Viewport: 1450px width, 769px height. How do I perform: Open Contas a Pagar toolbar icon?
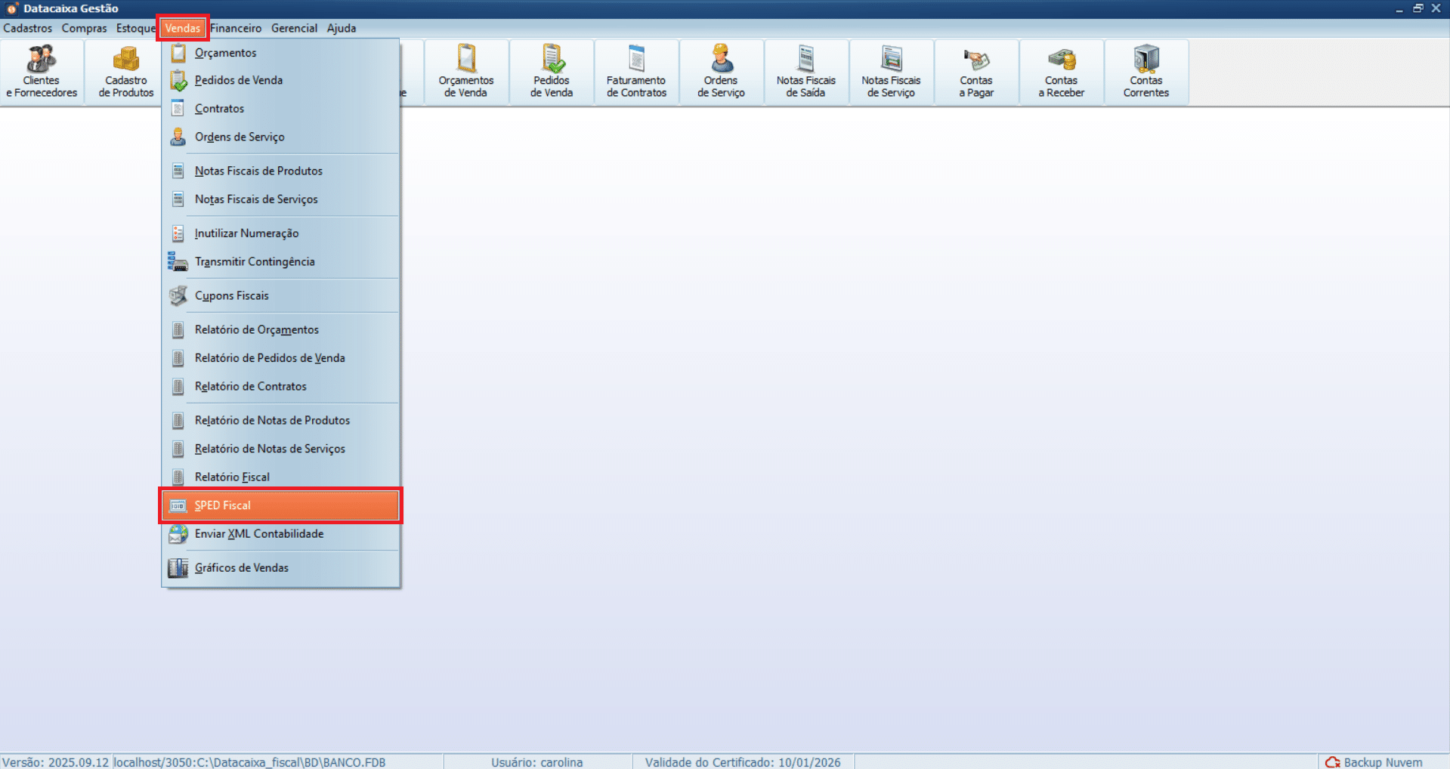976,72
